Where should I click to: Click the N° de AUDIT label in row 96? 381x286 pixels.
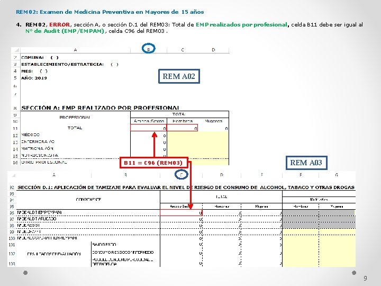point(39,212)
